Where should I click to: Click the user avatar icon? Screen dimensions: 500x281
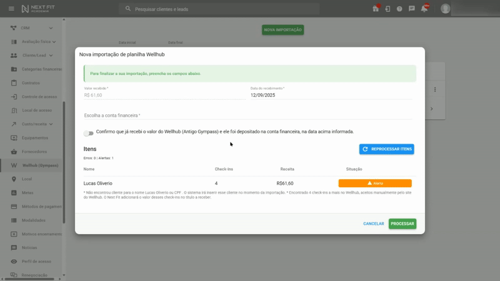(445, 9)
